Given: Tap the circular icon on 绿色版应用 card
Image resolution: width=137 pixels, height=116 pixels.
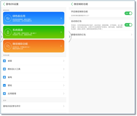Looking at the screenshot, I should click(8, 18).
